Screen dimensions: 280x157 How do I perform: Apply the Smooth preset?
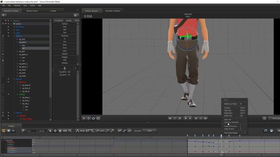point(65,54)
